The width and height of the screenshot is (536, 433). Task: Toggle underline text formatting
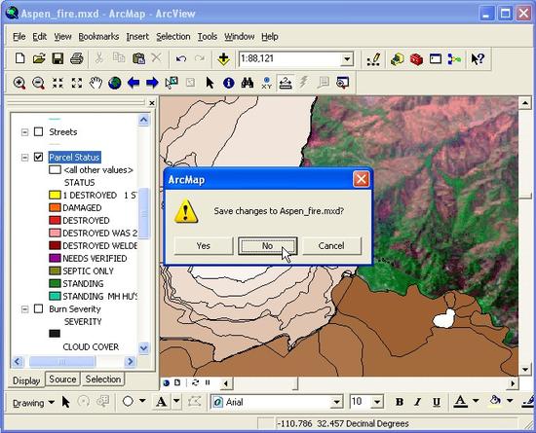pos(437,402)
